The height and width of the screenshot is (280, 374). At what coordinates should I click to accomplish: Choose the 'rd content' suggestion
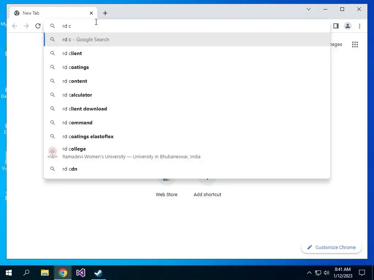[187, 81]
